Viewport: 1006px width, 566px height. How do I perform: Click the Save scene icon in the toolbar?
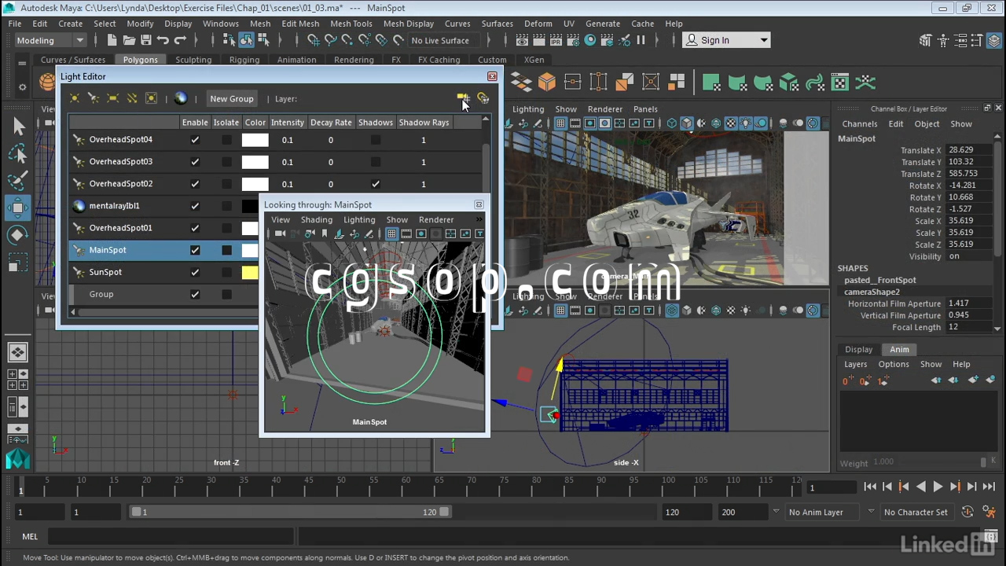point(146,40)
